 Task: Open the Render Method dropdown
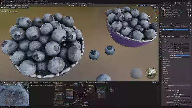182,102
